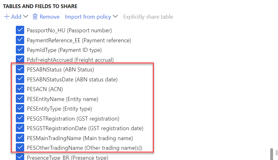Click the vertical scrollbar thumb
The height and width of the screenshot is (160, 278).
coord(271,154)
